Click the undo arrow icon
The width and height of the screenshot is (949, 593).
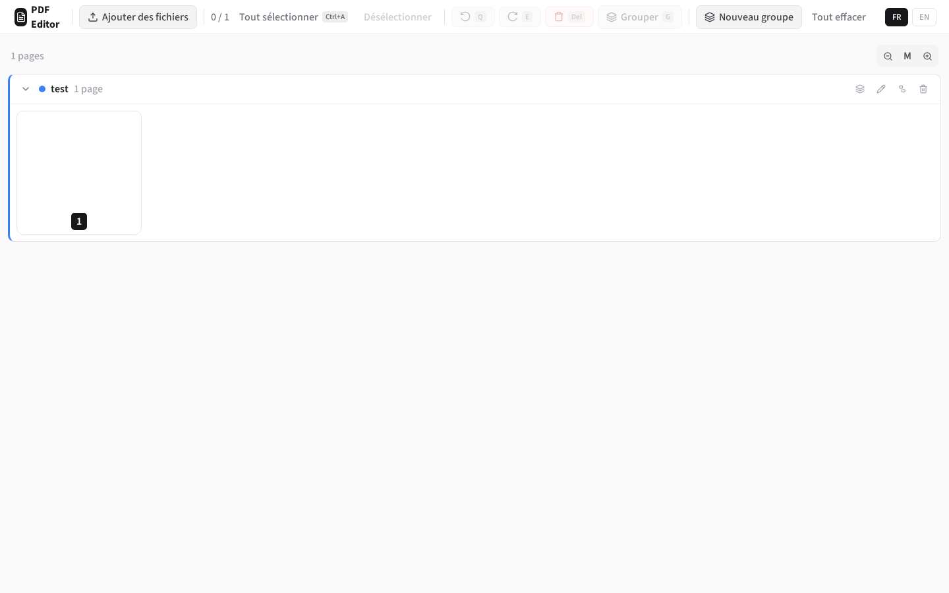[465, 16]
